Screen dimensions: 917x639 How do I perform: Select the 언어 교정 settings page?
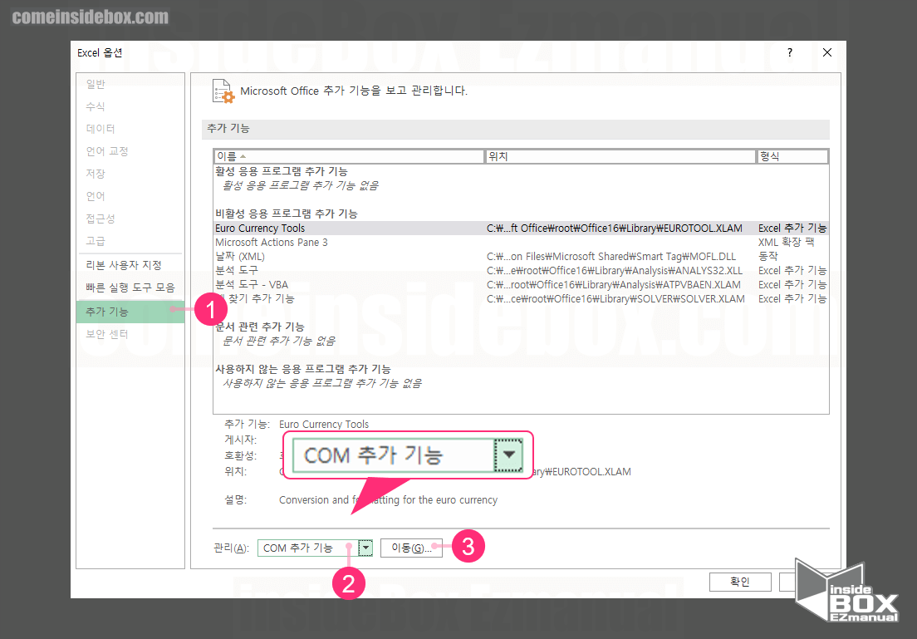(x=105, y=150)
